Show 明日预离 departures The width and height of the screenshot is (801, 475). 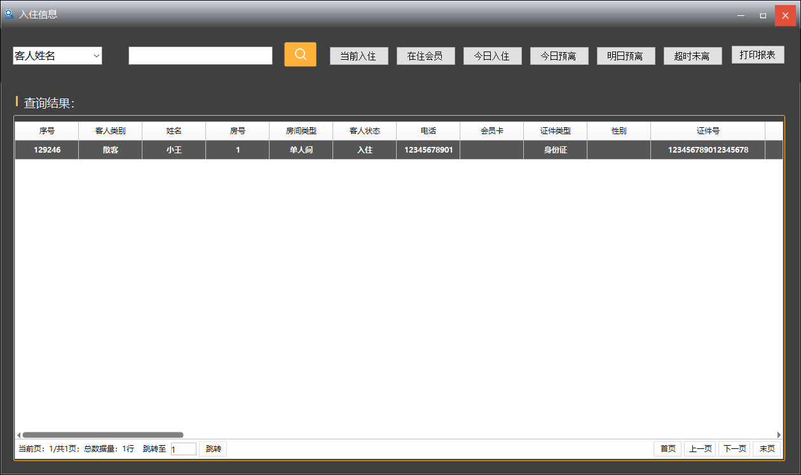626,56
